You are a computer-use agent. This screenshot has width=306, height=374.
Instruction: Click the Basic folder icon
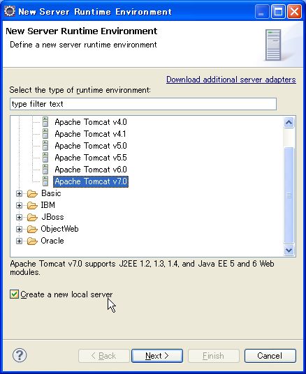(32, 193)
